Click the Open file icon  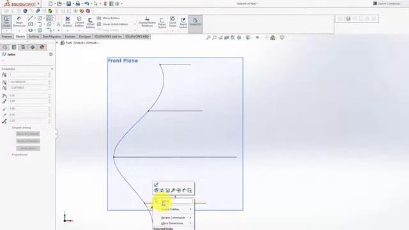(59, 4)
